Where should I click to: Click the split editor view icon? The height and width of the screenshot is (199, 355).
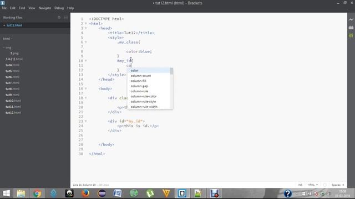point(65,17)
